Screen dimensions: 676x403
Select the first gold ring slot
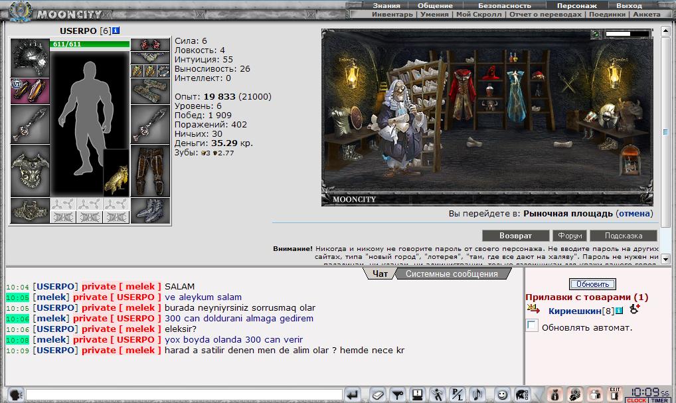point(137,70)
